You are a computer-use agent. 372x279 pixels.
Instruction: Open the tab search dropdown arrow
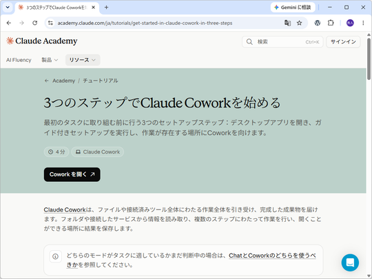point(8,8)
